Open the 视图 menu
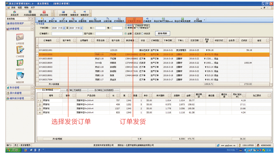 (x=20, y=8)
